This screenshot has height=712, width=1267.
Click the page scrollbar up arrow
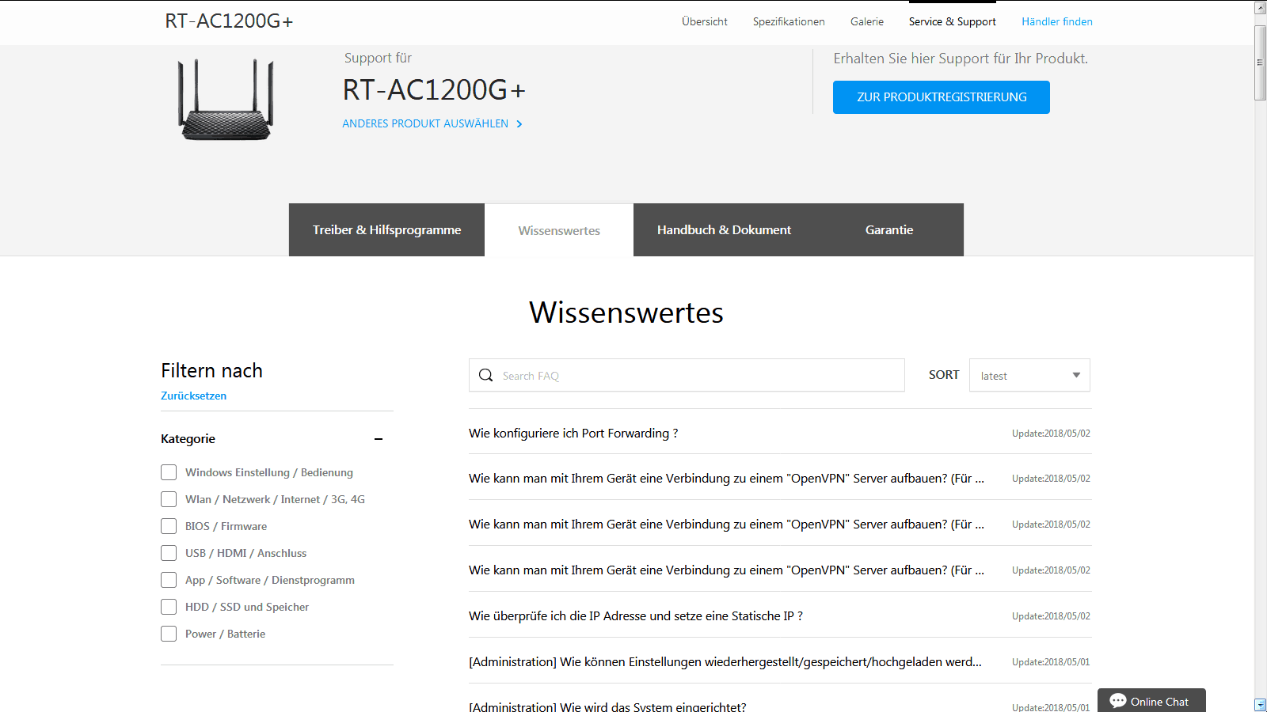1261,8
